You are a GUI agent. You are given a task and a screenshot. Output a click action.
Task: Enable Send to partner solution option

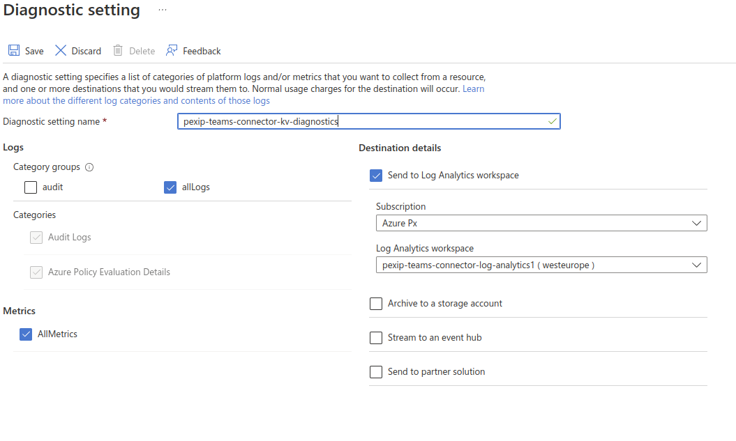point(376,372)
